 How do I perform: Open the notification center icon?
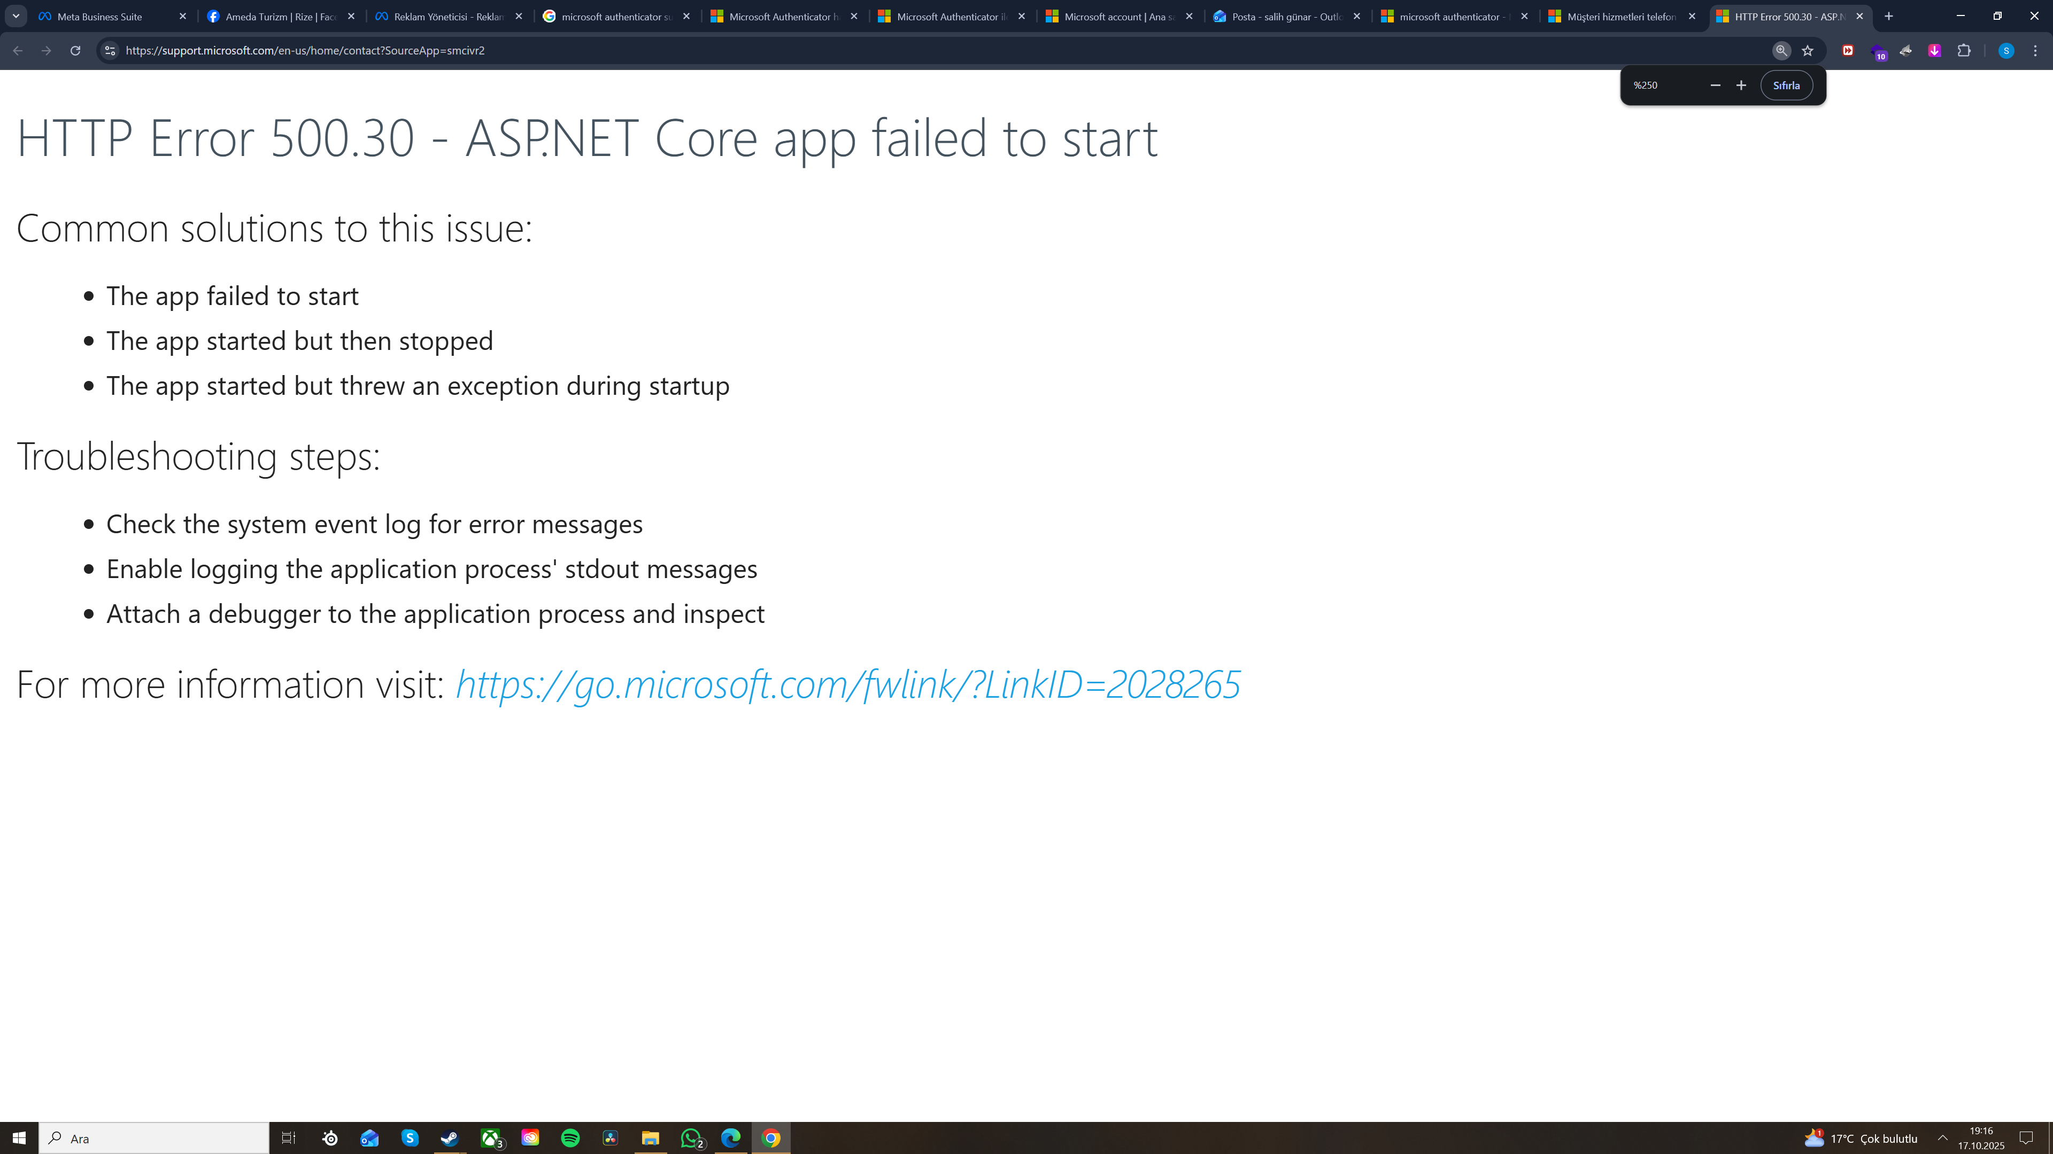pyautogui.click(x=2026, y=1138)
